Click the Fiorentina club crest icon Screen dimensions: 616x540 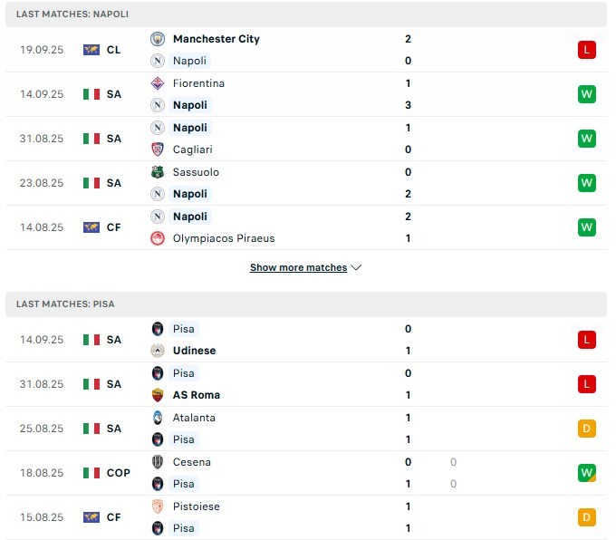tap(158, 83)
